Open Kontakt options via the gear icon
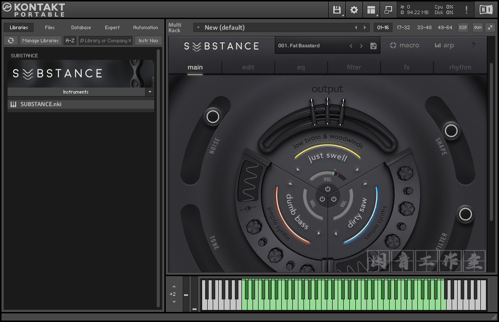Screen dimensions: 499x322 pos(354,10)
